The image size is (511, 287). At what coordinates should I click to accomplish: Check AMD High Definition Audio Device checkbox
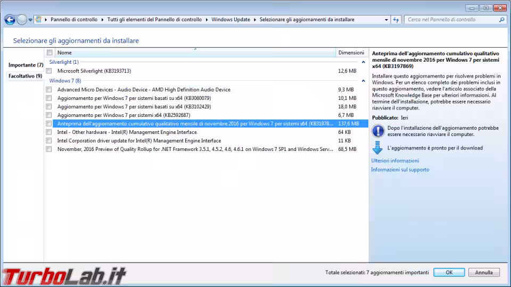coord(49,89)
